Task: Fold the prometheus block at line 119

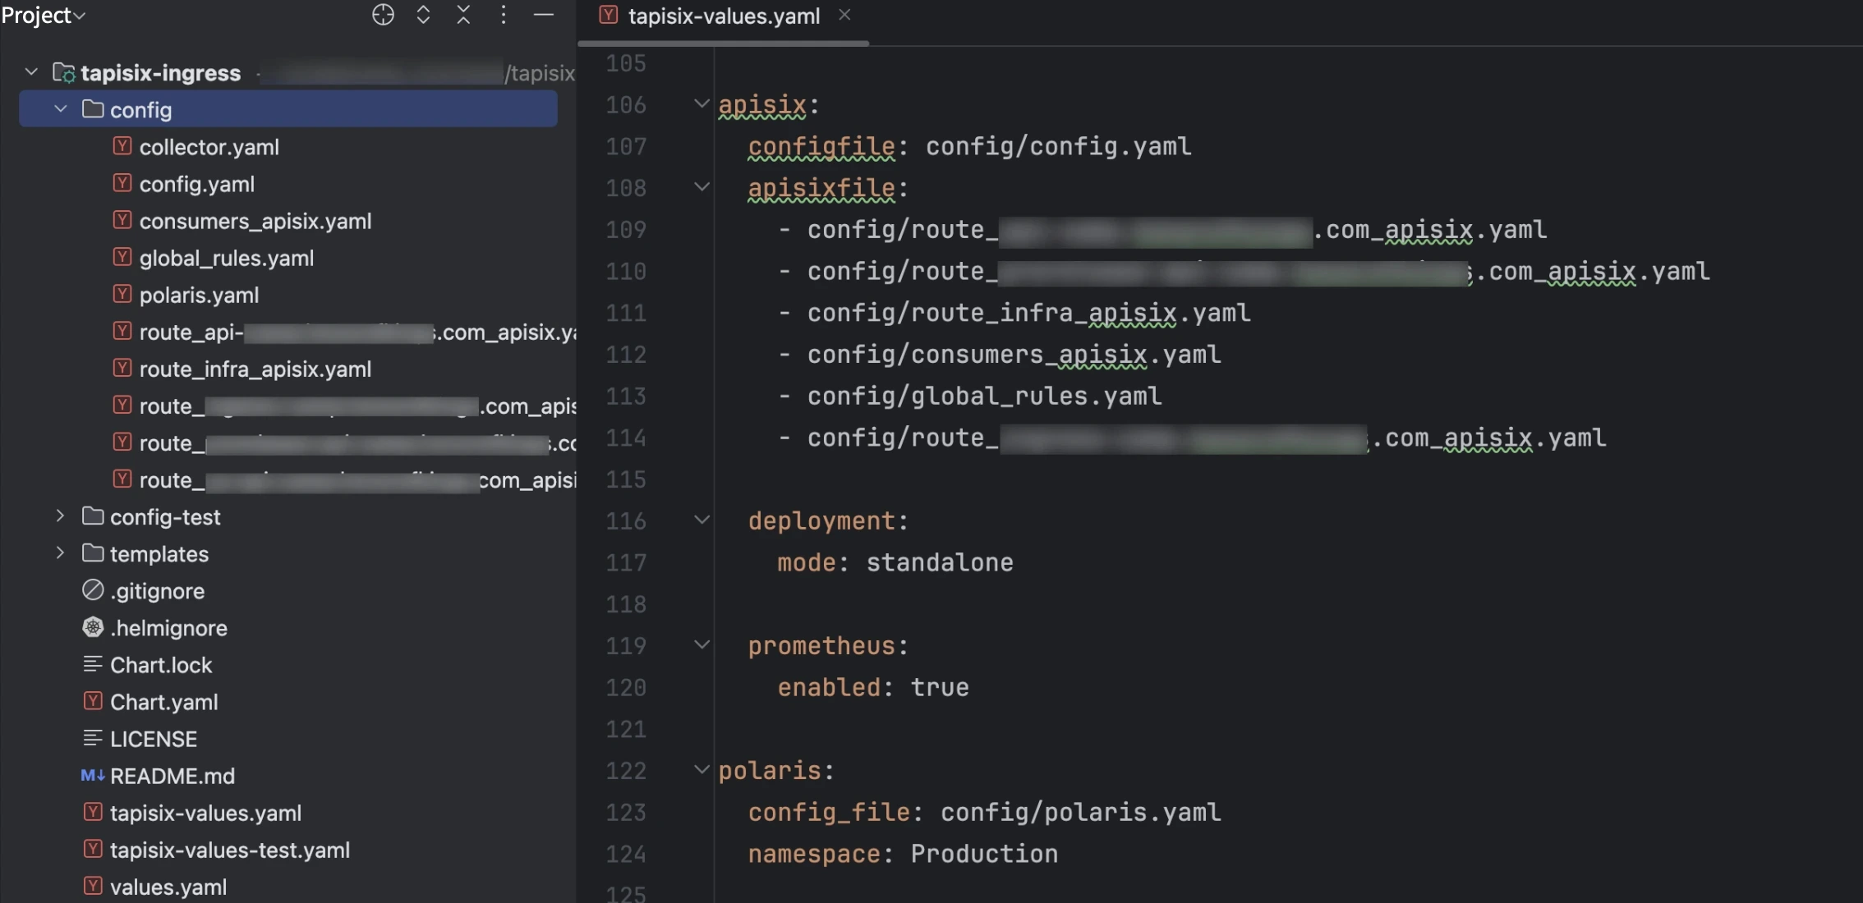Action: (x=701, y=645)
